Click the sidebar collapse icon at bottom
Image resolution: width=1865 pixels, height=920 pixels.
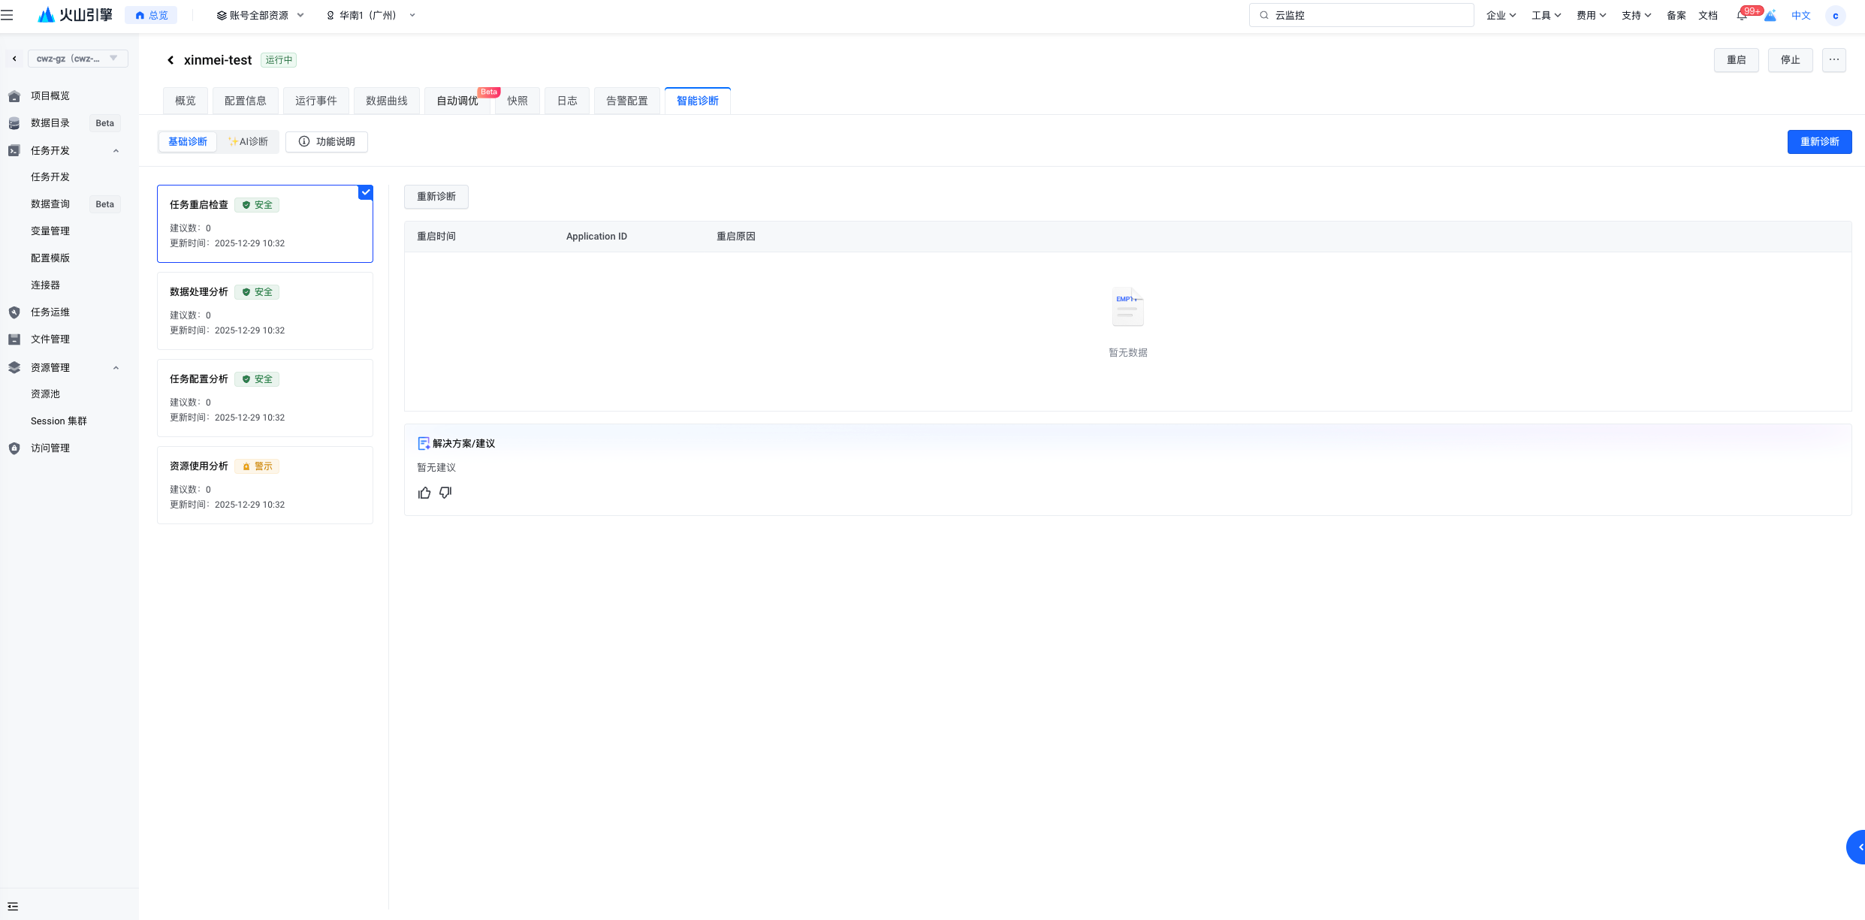pyautogui.click(x=13, y=906)
